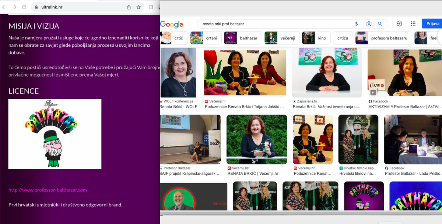Select the 'crtić' filter chip
442x224 pixels.
[x=173, y=38]
